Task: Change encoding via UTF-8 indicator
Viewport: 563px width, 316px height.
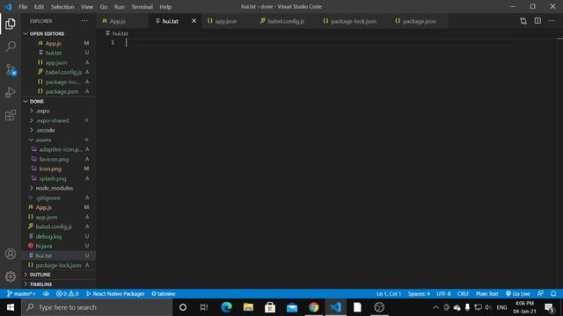Action: pyautogui.click(x=443, y=294)
